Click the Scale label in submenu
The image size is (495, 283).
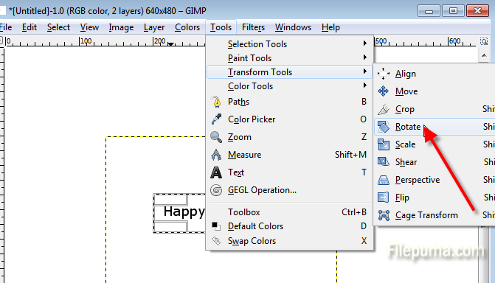pyautogui.click(x=405, y=144)
